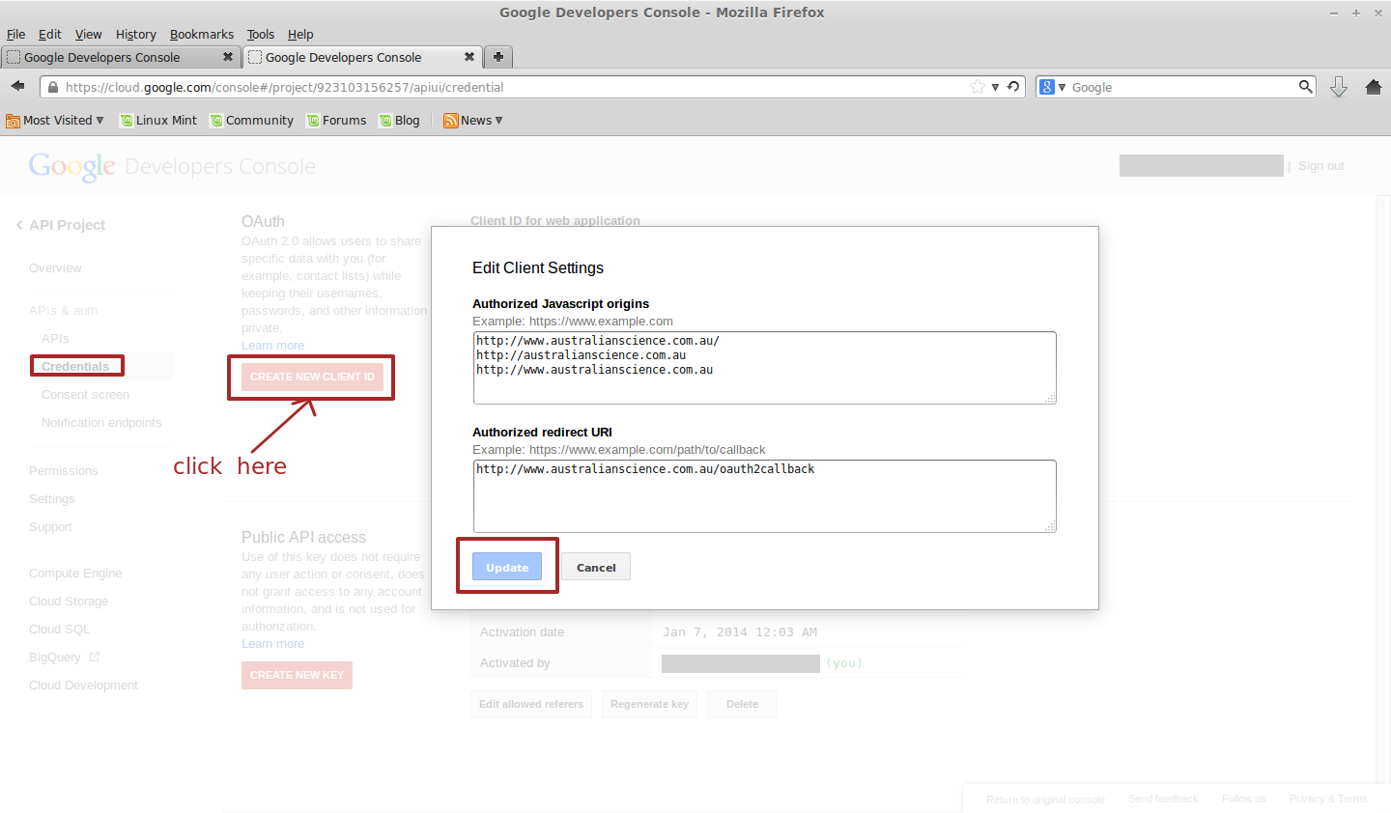Click in the Authorized Javascript origins textarea
Screen dimensions: 1391x813
point(764,368)
